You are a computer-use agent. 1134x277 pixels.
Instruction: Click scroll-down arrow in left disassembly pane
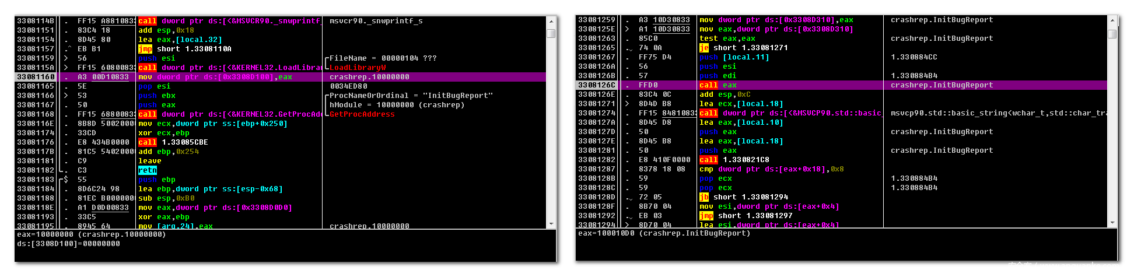pos(551,224)
